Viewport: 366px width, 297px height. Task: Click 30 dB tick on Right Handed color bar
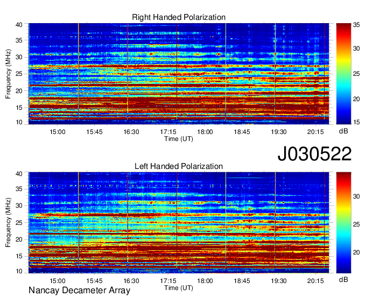[356, 48]
